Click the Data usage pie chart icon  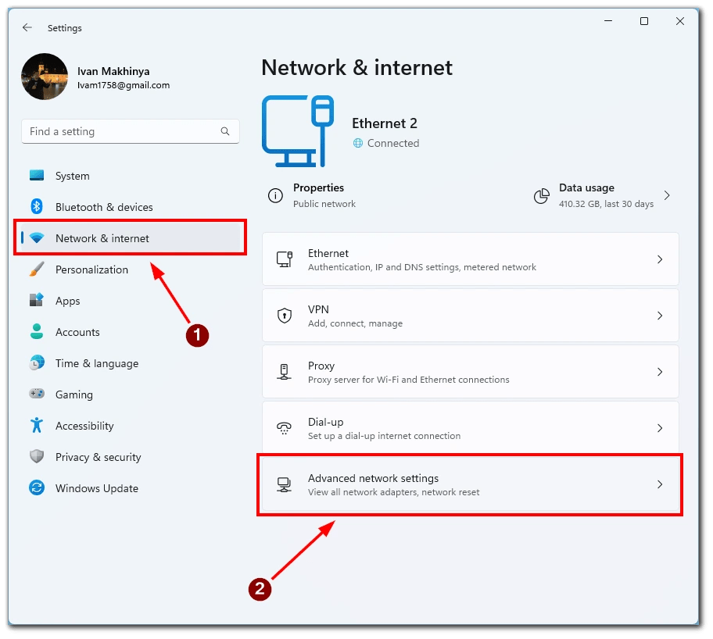tap(541, 196)
